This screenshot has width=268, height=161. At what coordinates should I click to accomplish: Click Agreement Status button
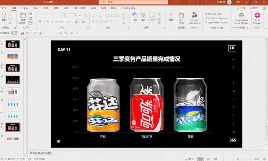point(216,23)
